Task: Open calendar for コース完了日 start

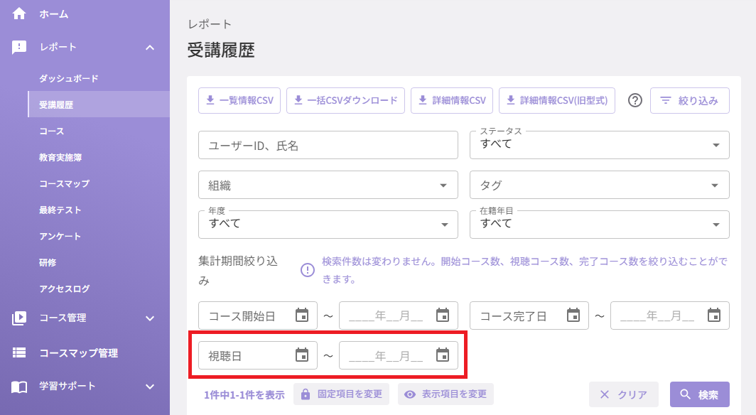Action: click(x=573, y=316)
